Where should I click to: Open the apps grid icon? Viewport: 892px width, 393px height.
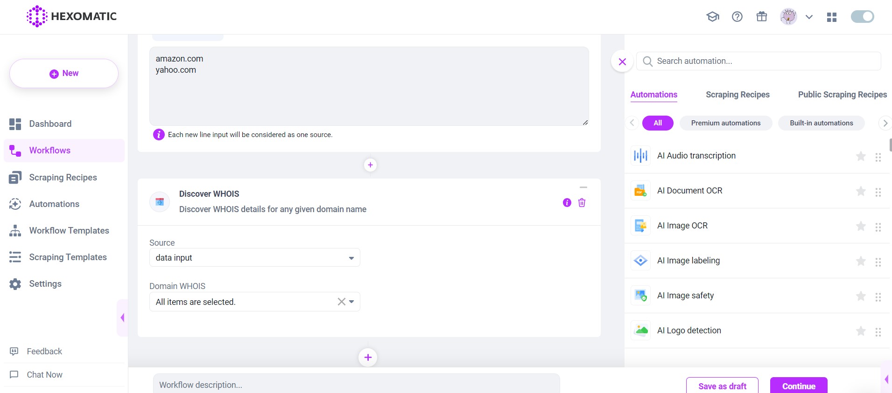click(x=831, y=17)
